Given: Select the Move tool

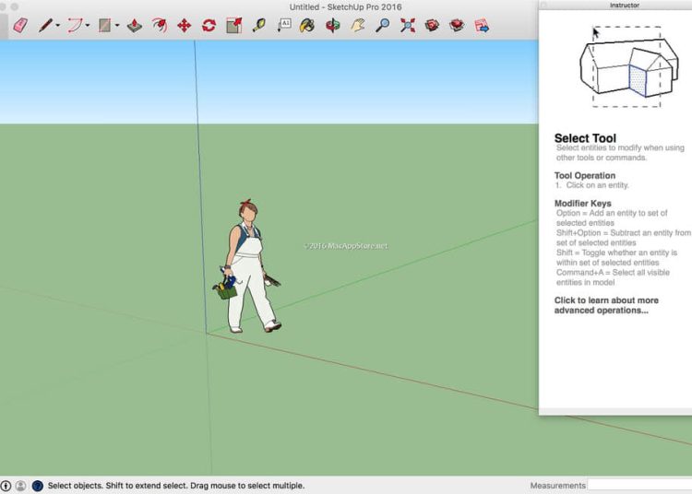Looking at the screenshot, I should point(184,26).
